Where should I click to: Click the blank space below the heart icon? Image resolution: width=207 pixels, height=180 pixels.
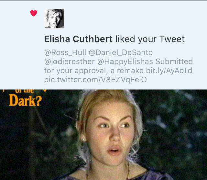point(34,53)
